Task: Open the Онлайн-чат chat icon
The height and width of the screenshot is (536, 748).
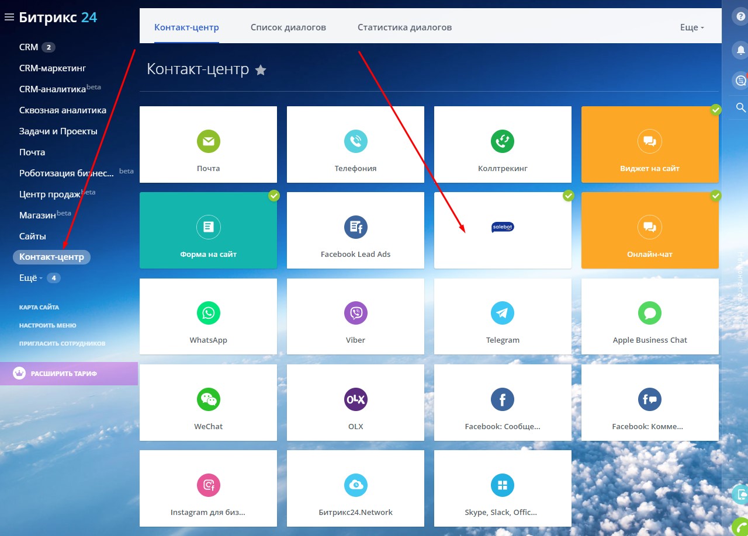Action: pyautogui.click(x=650, y=227)
